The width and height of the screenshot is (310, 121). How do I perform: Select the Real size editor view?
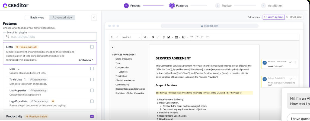pyautogui.click(x=294, y=17)
